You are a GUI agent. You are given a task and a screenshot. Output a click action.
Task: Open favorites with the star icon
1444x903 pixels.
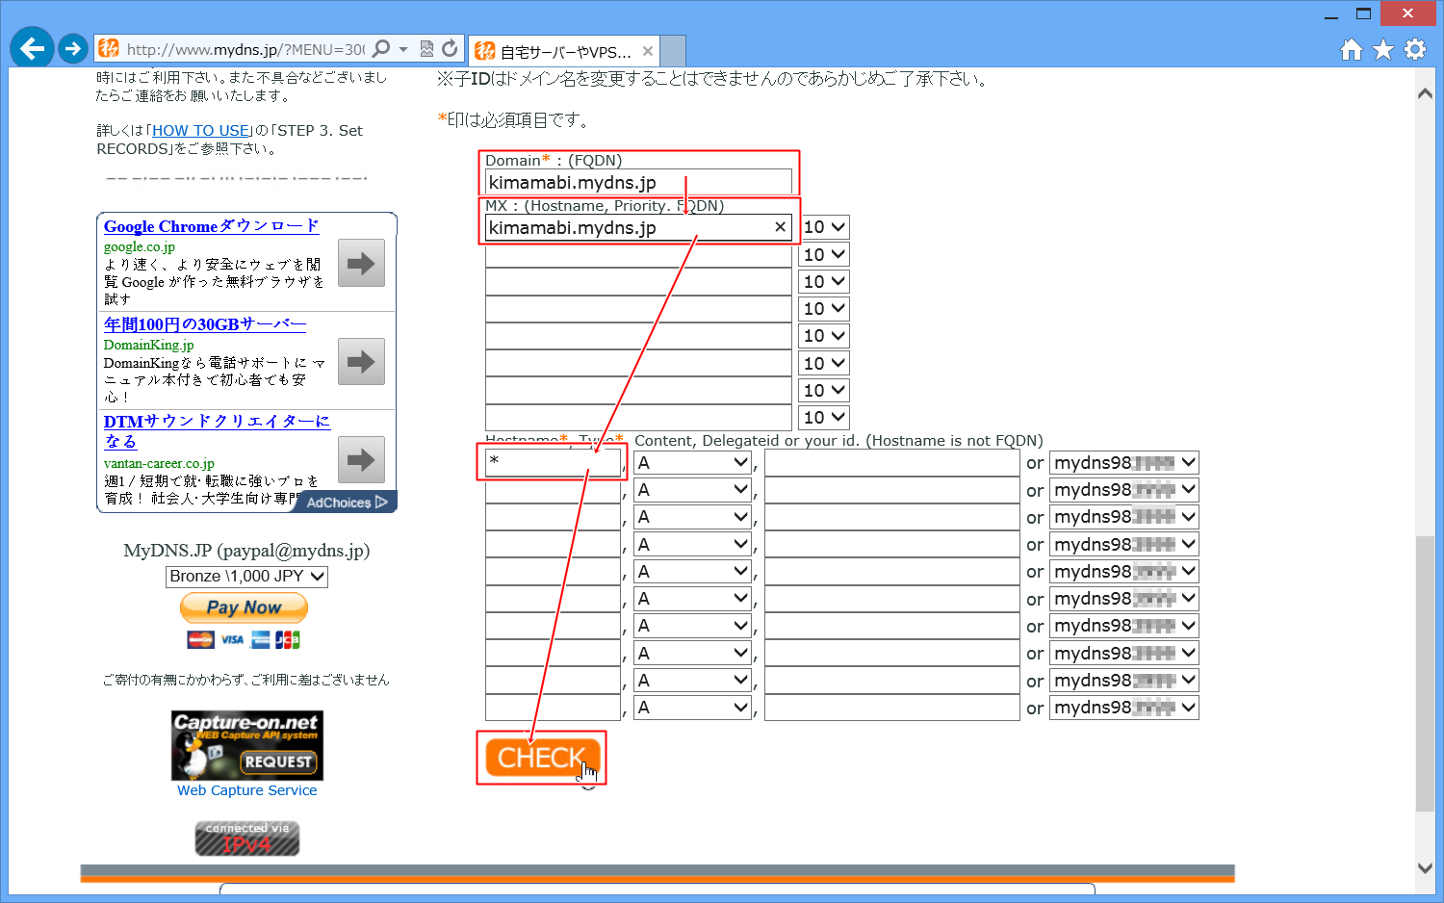tap(1383, 47)
